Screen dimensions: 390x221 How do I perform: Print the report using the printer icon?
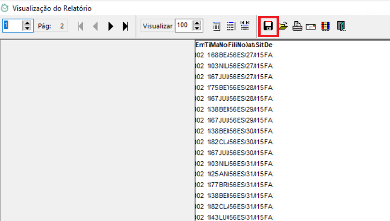(297, 26)
